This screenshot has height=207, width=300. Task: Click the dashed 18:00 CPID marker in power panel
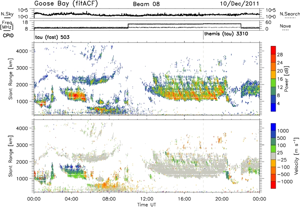pyautogui.click(x=203, y=79)
